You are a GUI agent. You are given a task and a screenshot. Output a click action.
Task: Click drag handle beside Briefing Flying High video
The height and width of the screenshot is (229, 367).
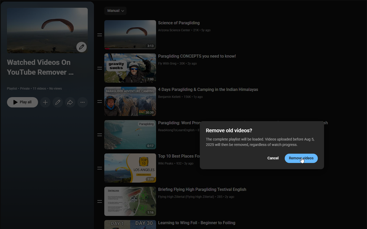99,202
